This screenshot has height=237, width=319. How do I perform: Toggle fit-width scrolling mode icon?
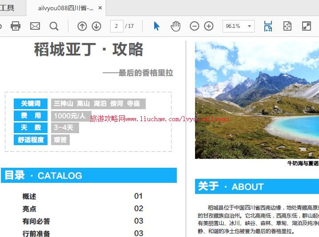268,26
